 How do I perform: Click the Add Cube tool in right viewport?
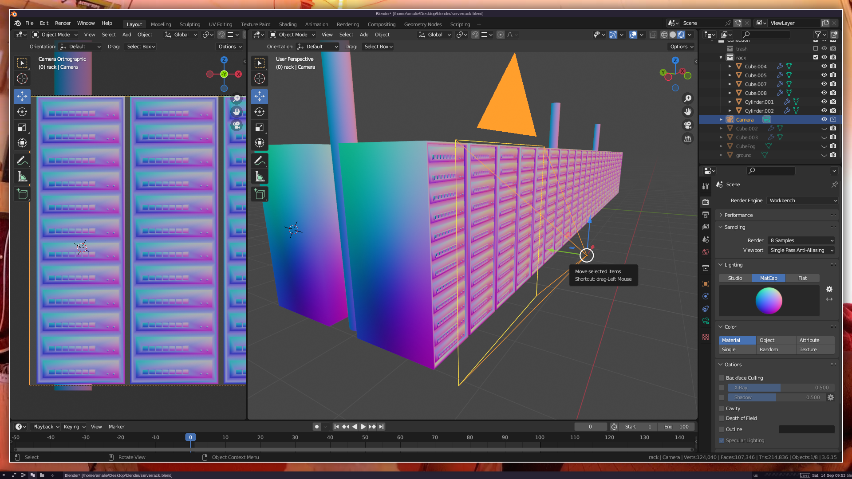(x=260, y=194)
